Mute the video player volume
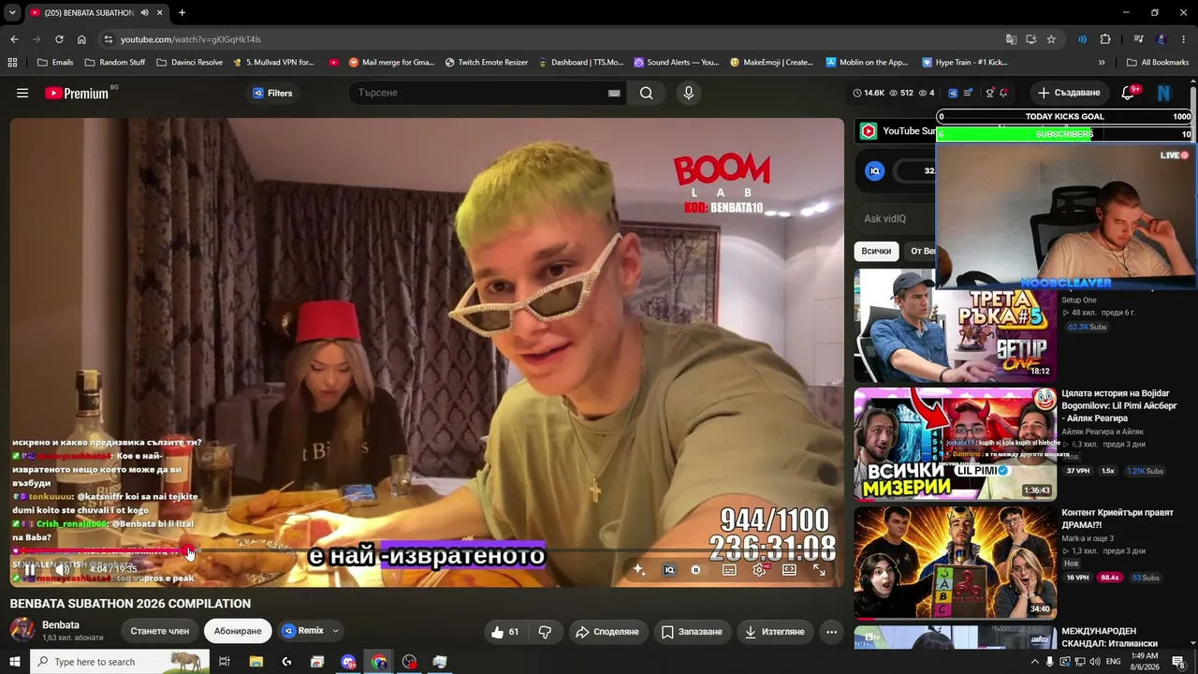The image size is (1198, 674). (62, 569)
